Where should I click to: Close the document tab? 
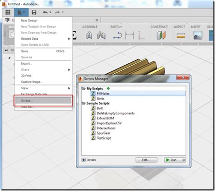(97, 20)
